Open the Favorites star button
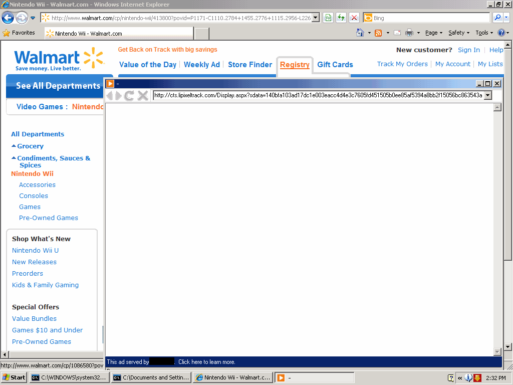 click(x=19, y=33)
